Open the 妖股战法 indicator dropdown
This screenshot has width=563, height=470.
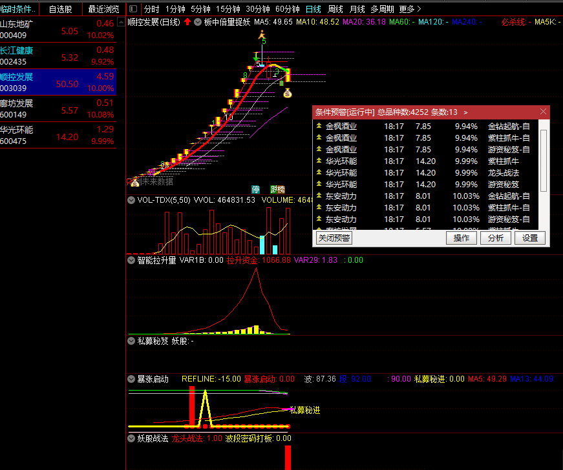(x=131, y=438)
